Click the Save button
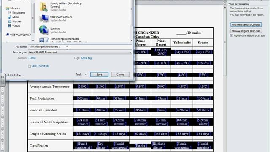 (x=100, y=74)
